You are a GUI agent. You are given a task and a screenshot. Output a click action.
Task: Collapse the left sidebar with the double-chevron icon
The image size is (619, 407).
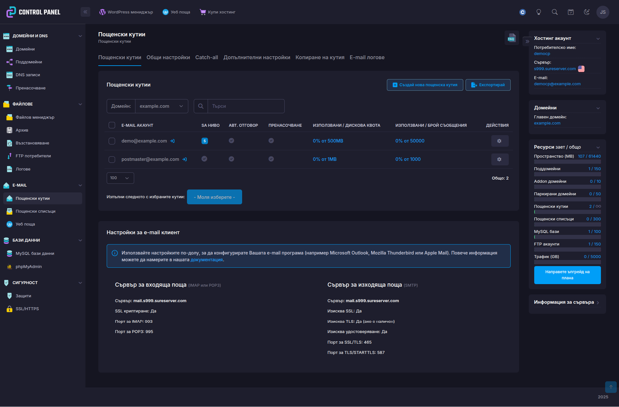(85, 12)
